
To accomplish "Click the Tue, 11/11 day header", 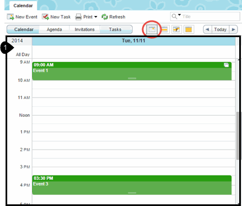I will [x=134, y=41].
